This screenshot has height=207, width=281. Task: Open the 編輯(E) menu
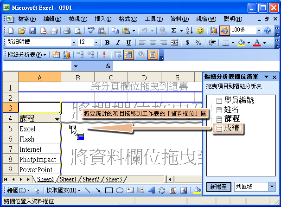pyautogui.click(x=52, y=19)
